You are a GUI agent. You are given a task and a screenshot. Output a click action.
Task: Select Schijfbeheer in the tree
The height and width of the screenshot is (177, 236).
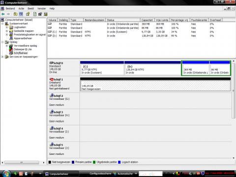pyautogui.click(x=21, y=53)
